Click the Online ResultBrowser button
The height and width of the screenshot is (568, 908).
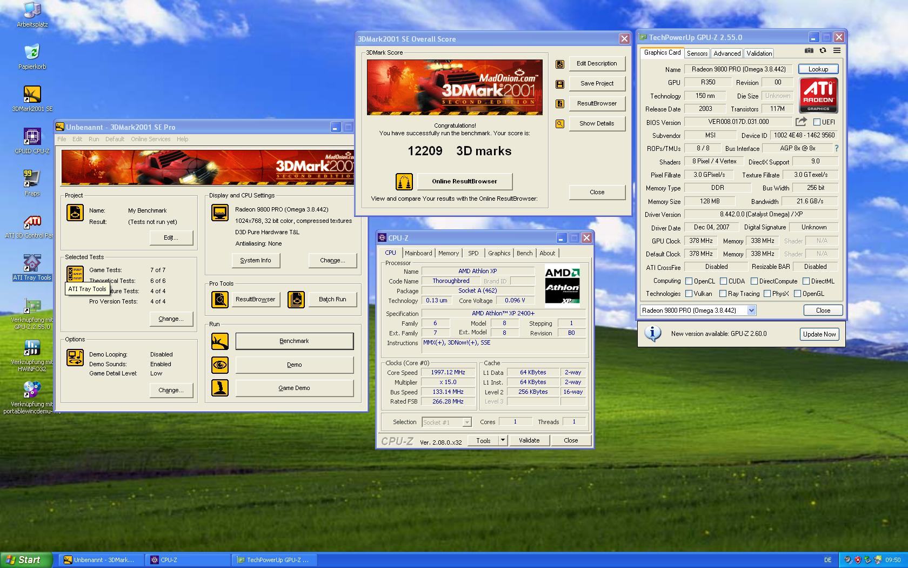[x=464, y=182]
